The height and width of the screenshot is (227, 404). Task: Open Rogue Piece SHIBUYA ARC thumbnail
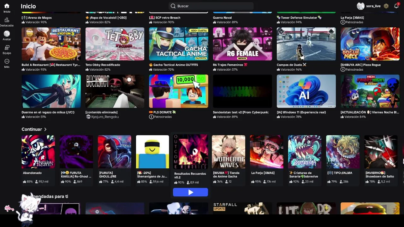click(370, 44)
